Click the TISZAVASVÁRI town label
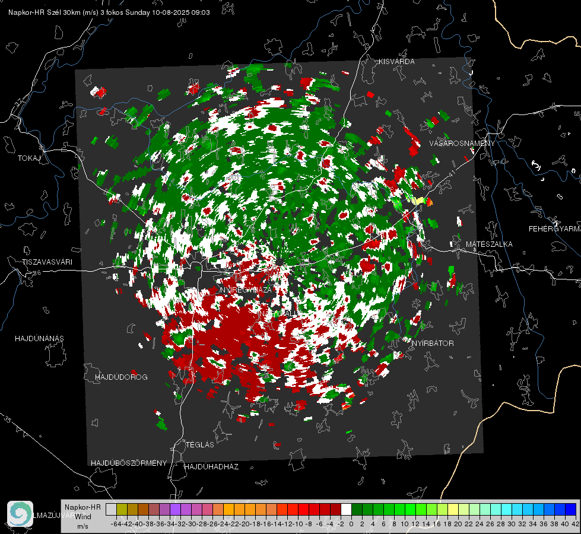This screenshot has width=581, height=534. (x=47, y=262)
